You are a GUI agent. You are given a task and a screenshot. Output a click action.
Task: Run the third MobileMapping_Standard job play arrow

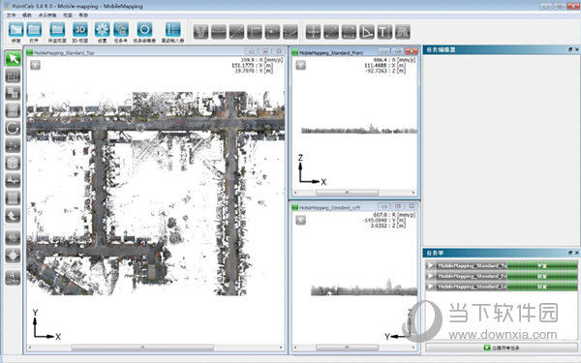pos(430,287)
